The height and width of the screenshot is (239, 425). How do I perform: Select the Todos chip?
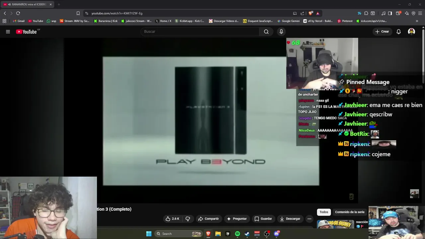point(324,212)
